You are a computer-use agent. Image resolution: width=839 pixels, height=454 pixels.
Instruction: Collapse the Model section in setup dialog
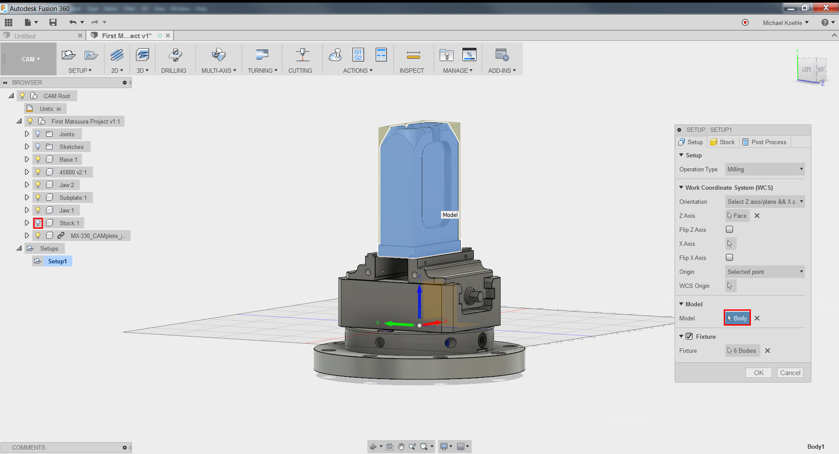tap(681, 304)
